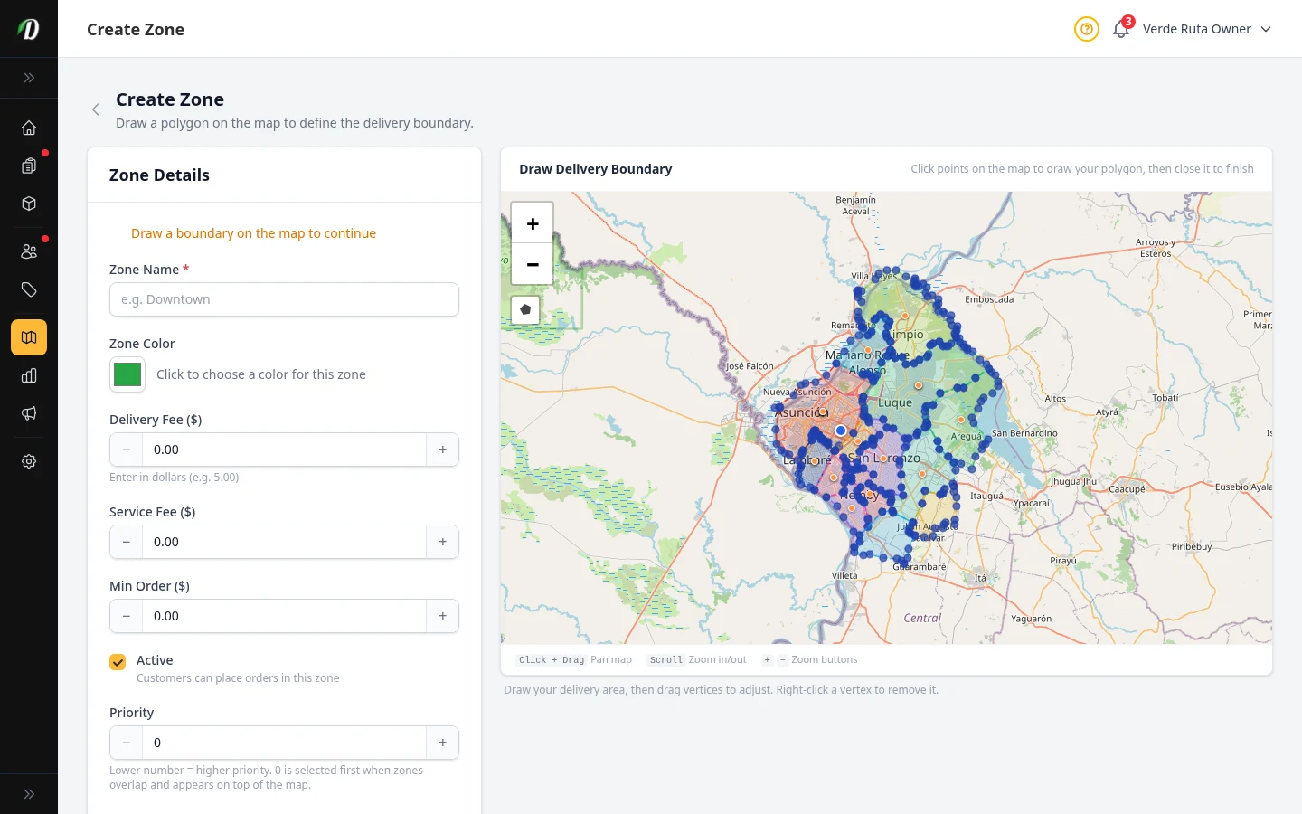Open the Zones map icon in the sidebar
1302x814 pixels.
[x=29, y=337]
